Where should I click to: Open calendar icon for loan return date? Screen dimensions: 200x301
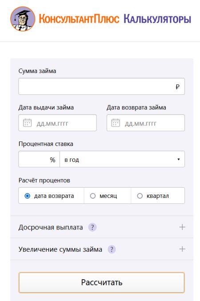(x=116, y=123)
